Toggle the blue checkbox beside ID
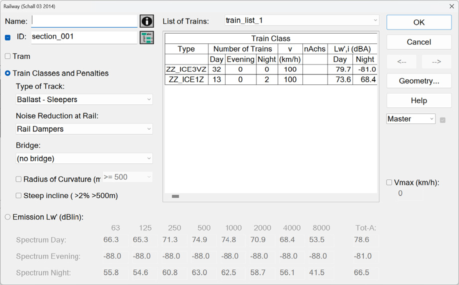The image size is (459, 285). [7, 37]
